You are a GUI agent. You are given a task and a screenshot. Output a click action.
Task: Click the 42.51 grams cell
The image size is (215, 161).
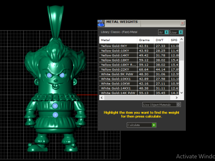(146, 46)
